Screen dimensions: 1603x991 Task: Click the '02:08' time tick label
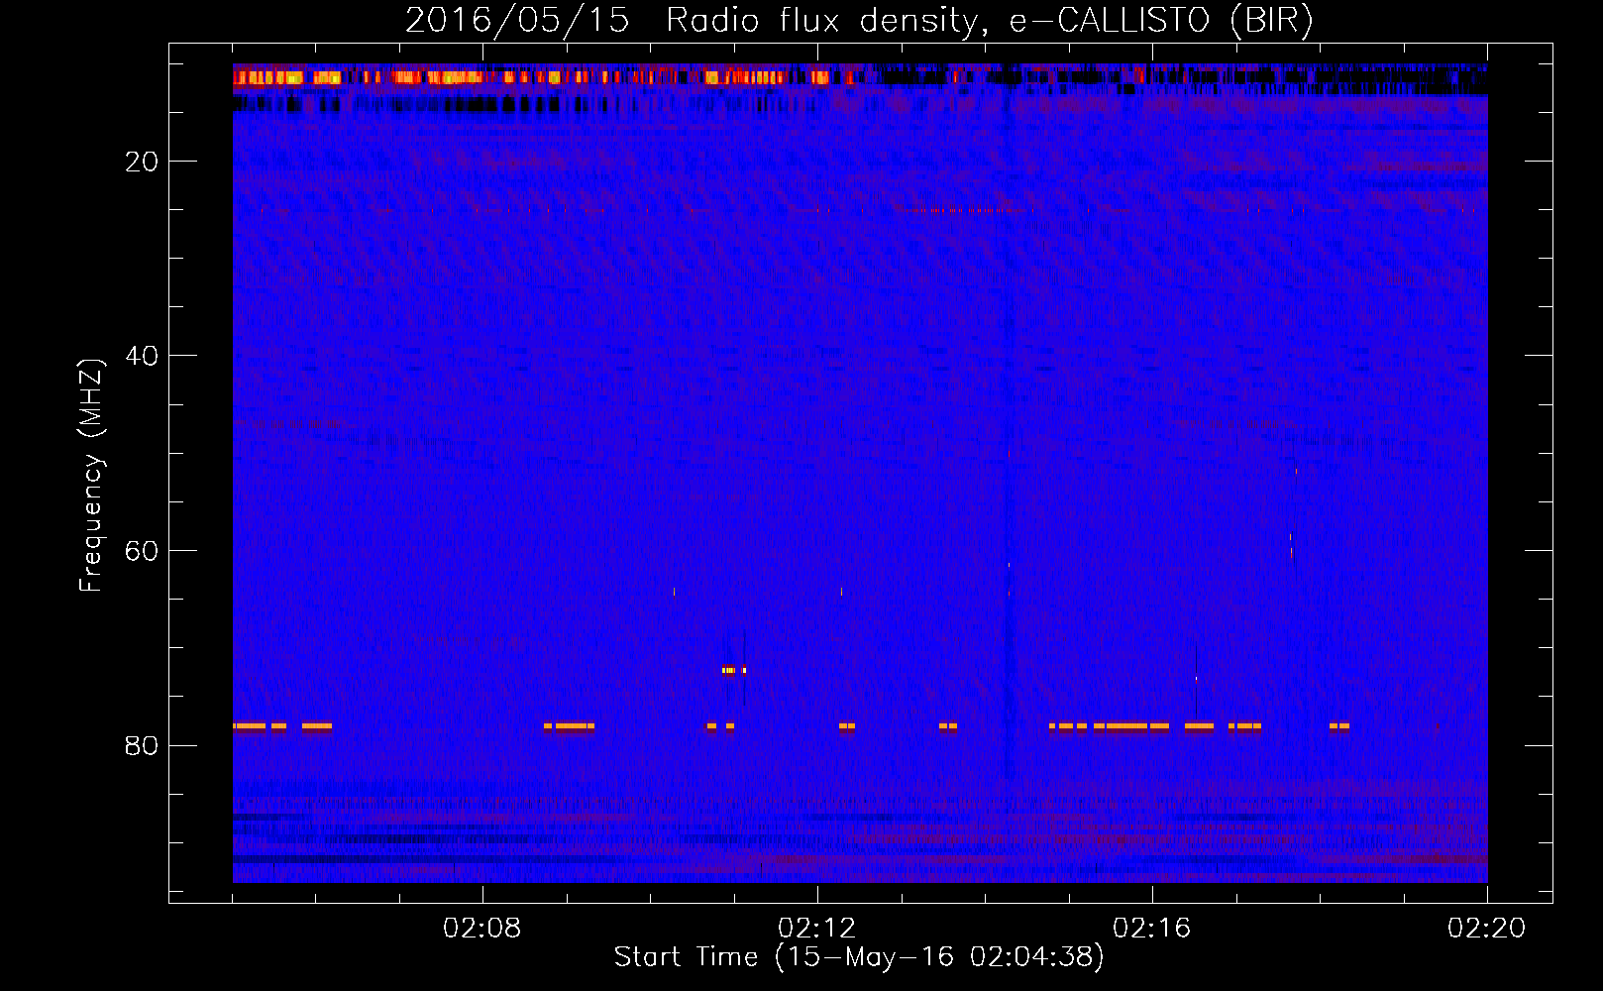point(482,929)
